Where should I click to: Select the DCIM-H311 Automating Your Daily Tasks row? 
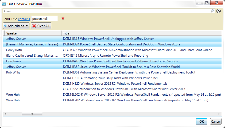pos(111,78)
